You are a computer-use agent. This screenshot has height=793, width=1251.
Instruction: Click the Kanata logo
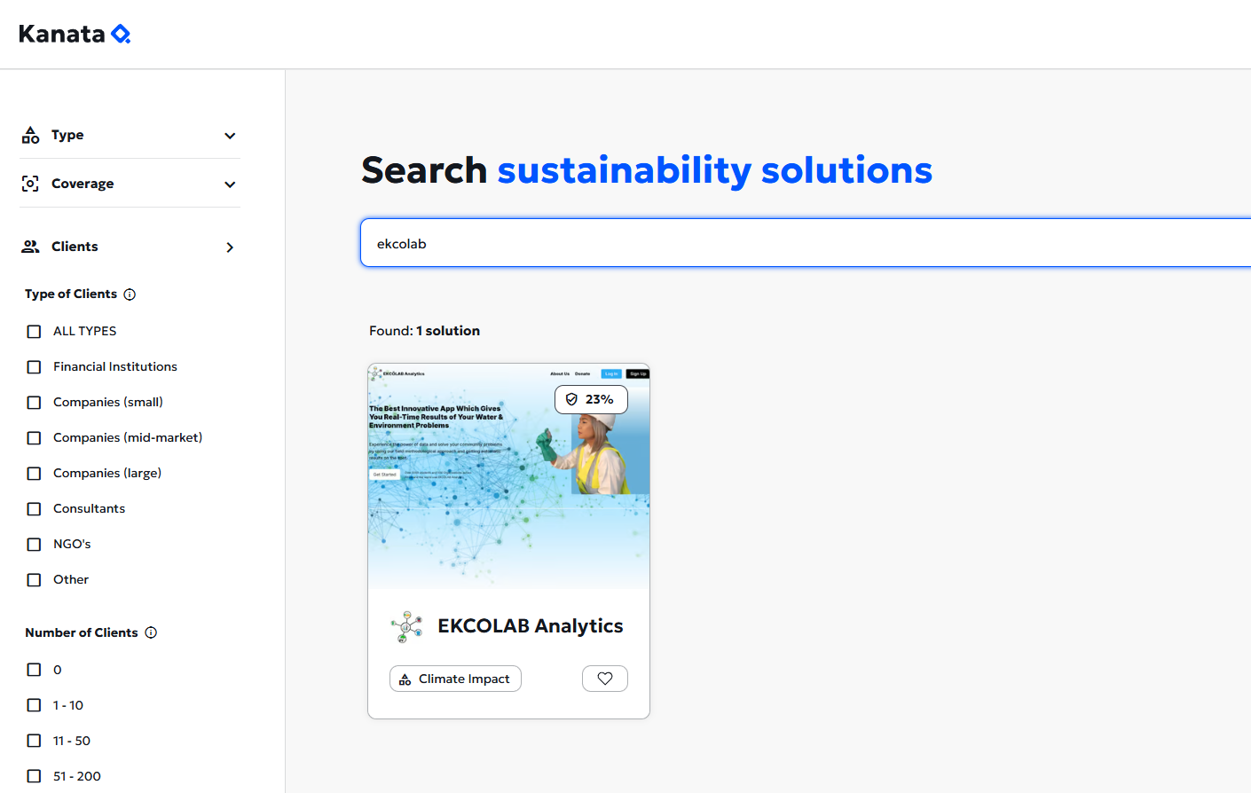tap(75, 34)
